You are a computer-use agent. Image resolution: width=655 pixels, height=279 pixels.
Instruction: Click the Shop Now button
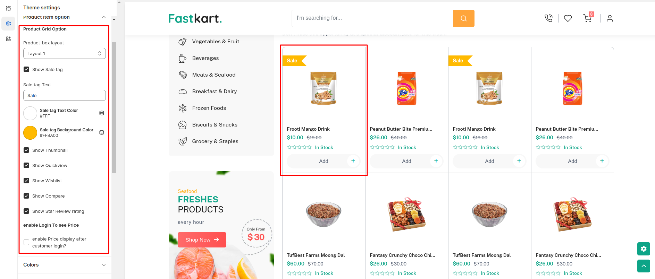(x=202, y=240)
